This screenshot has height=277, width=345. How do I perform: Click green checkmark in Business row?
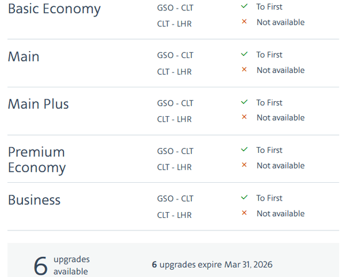point(244,198)
